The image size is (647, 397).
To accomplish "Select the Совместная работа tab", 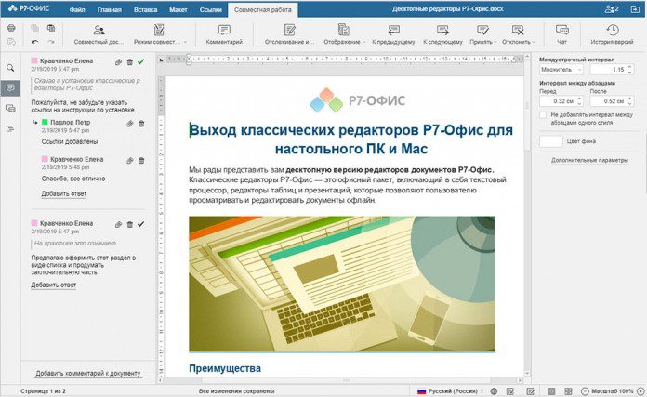I will click(263, 9).
